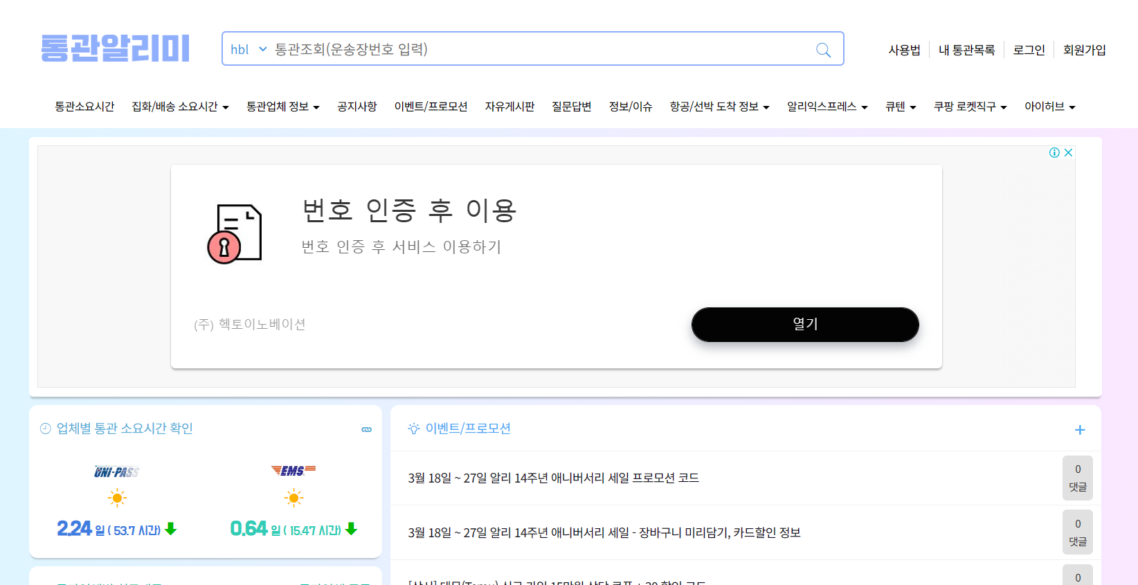Expand the 아이허브 menu
The height and width of the screenshot is (585, 1138).
(x=1049, y=107)
